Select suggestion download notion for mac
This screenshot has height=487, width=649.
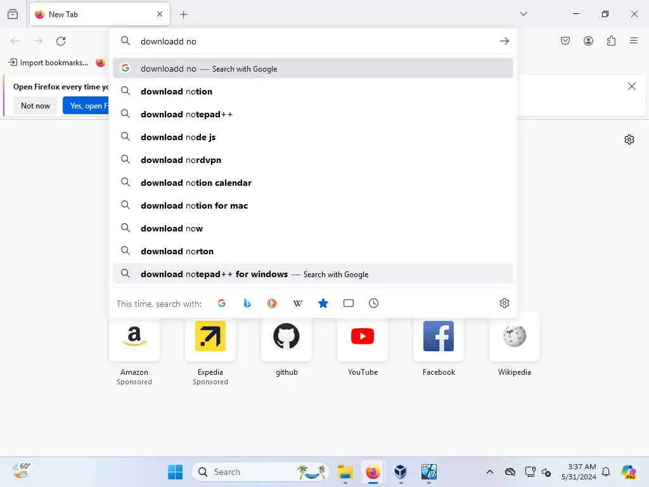[313, 205]
